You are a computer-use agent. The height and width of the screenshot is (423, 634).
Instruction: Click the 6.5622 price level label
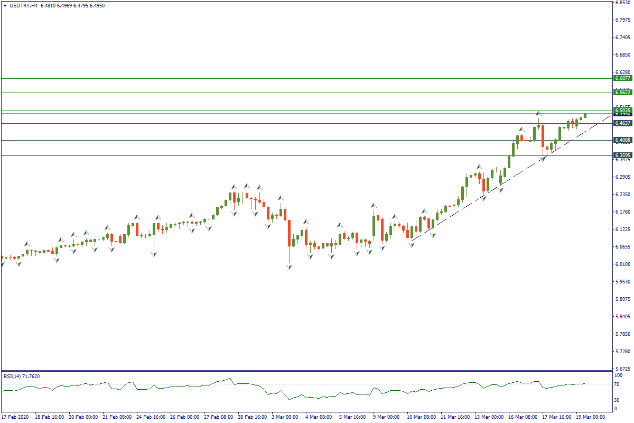(x=622, y=93)
